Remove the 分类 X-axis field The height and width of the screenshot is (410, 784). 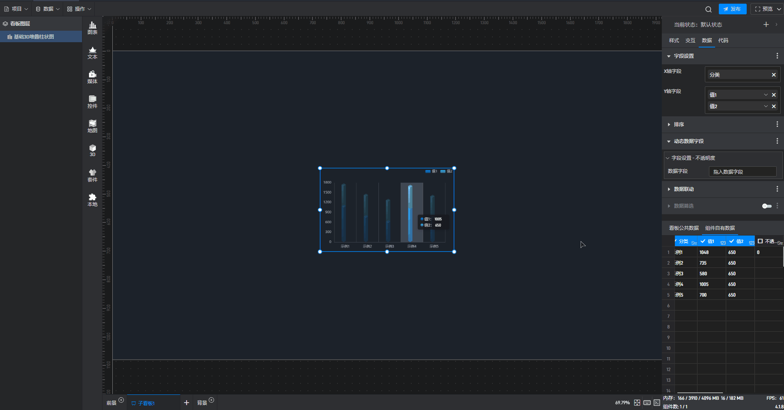(x=774, y=75)
